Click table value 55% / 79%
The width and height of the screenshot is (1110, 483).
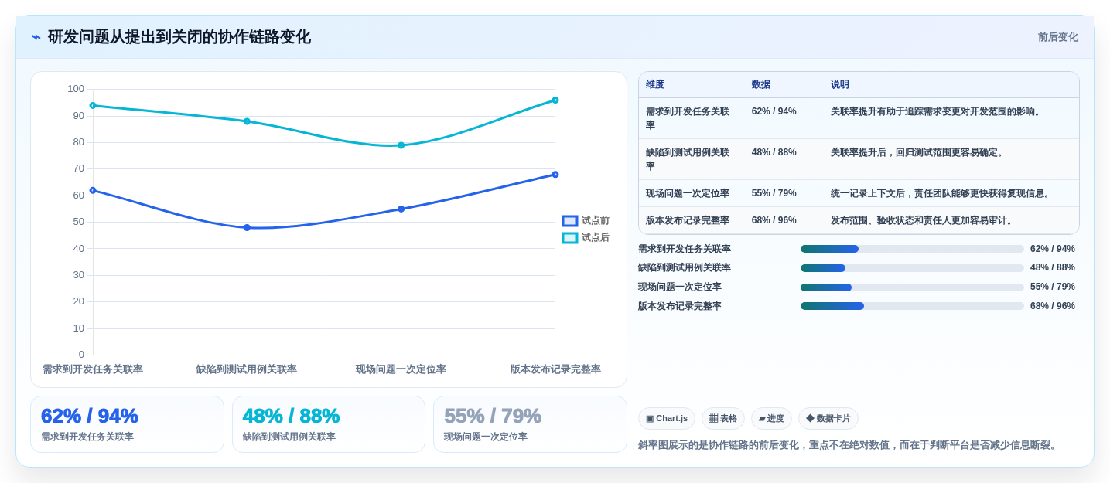(774, 193)
